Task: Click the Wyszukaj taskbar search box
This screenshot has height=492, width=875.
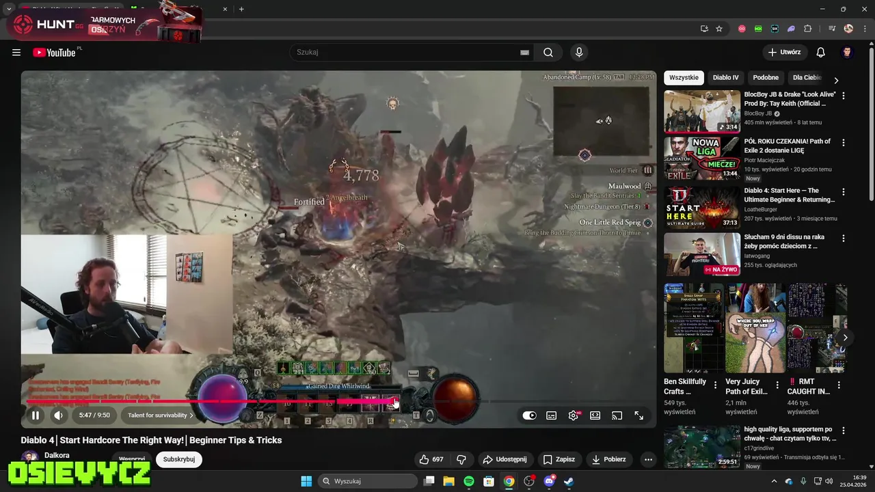Action: pos(368,481)
